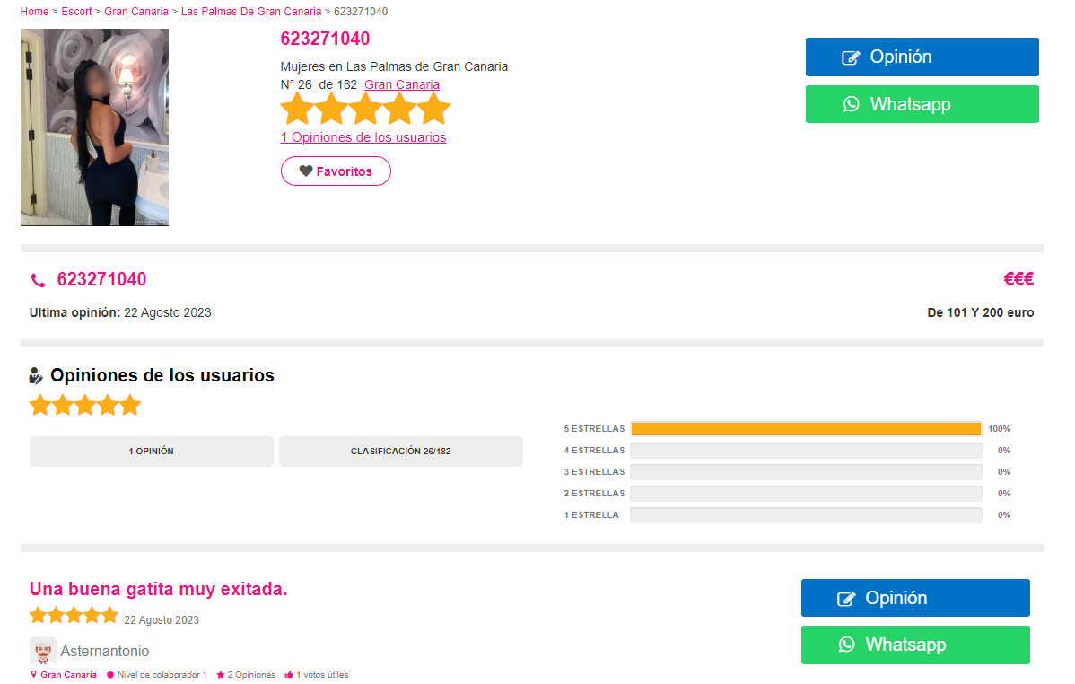
Task: Open the Home breadcrumb link
Action: pos(34,12)
